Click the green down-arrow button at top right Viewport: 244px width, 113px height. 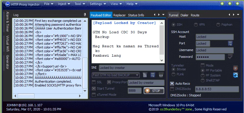(x=222, y=4)
